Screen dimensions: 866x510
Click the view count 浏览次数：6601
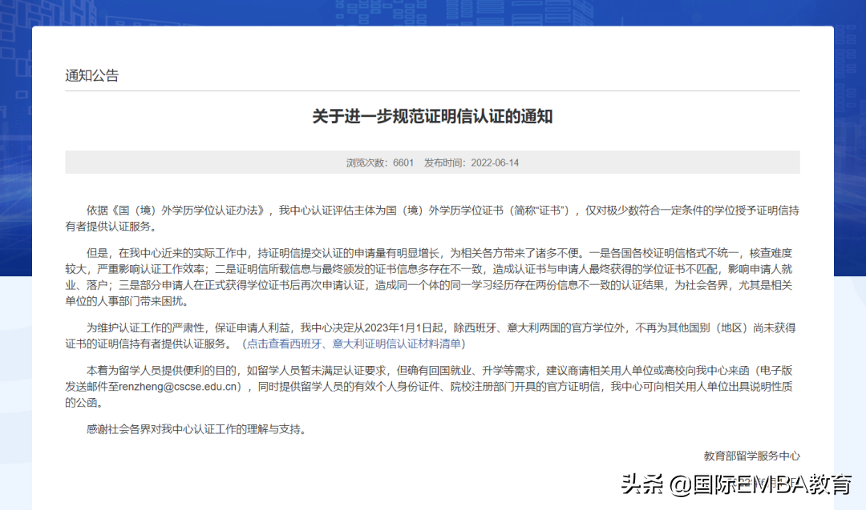380,163
